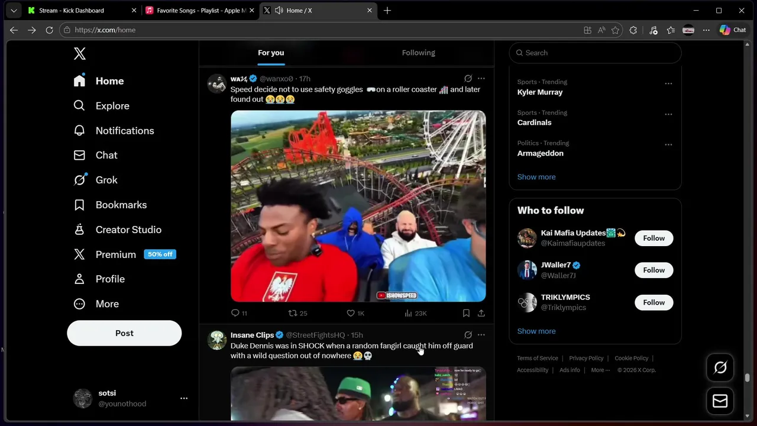The image size is (757, 426).
Task: Switch to Favorite Songs Apple Music tab
Action: (x=201, y=11)
